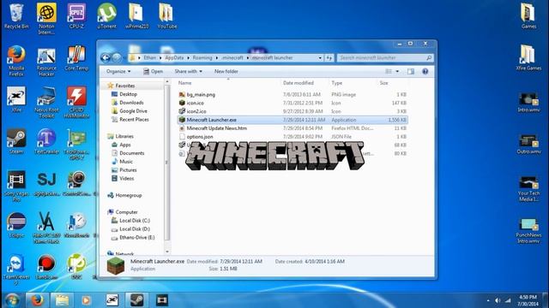Expand the change view options arrow
The image size is (549, 308).
pyautogui.click(x=397, y=71)
